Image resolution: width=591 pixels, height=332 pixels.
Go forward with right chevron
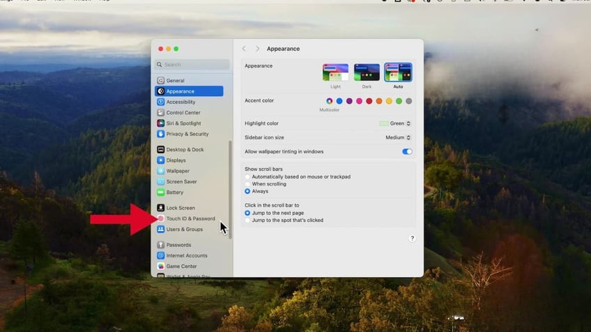(x=257, y=49)
